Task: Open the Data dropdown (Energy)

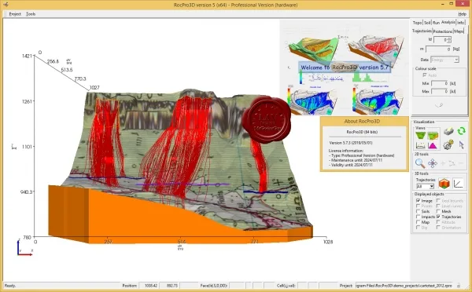Action: pos(444,60)
